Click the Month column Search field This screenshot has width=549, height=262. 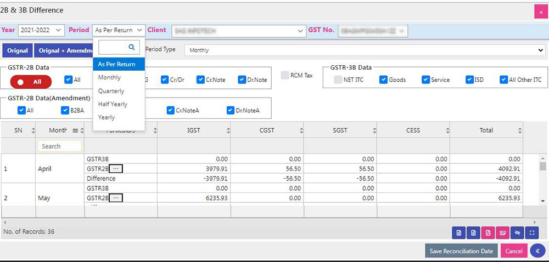click(60, 146)
